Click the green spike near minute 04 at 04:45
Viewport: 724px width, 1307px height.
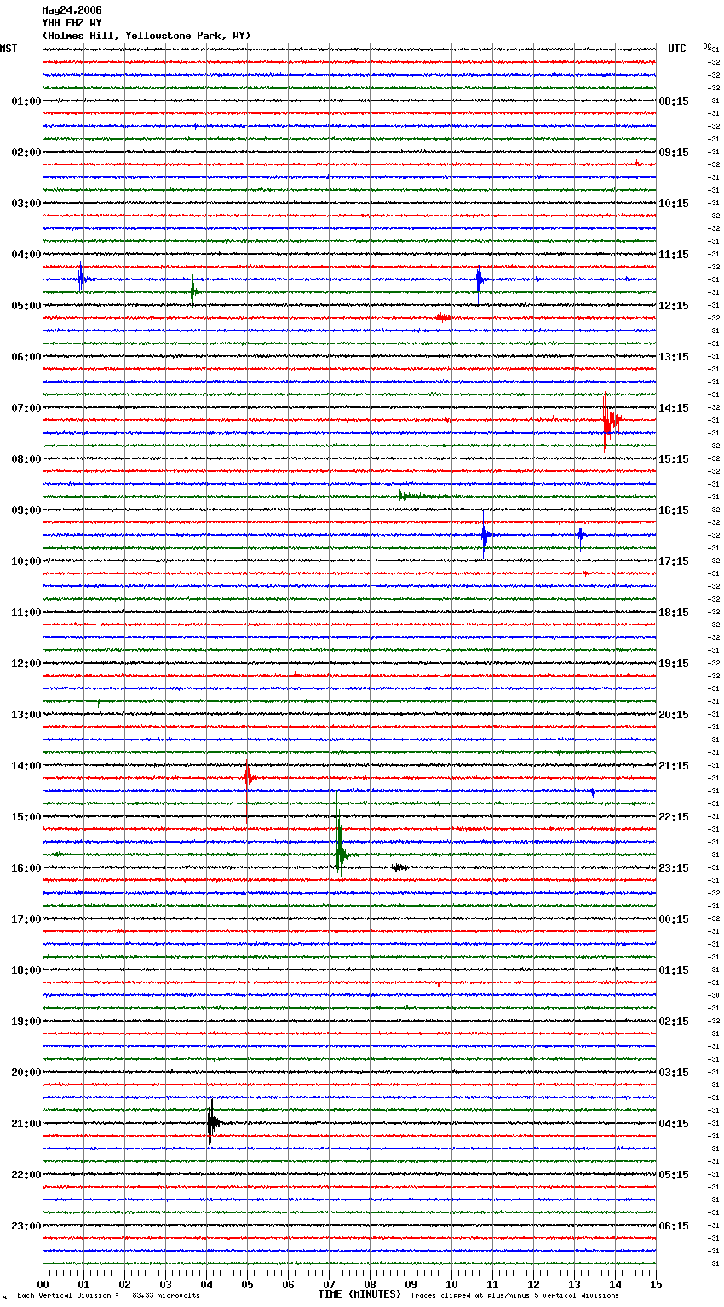coord(193,291)
